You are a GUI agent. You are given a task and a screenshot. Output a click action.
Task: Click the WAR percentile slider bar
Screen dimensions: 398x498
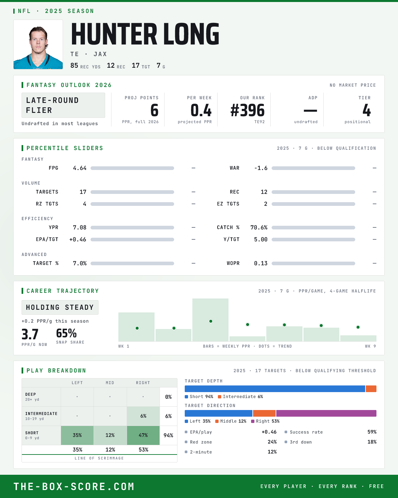(313, 168)
